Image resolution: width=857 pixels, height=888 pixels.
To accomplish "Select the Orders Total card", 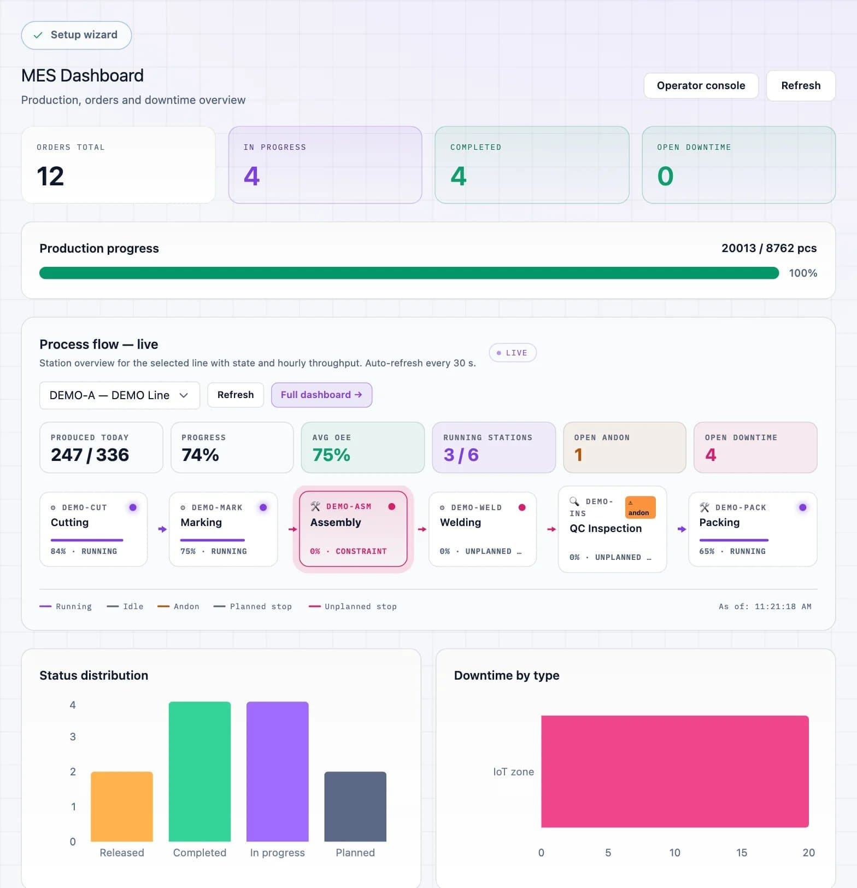I will point(118,165).
